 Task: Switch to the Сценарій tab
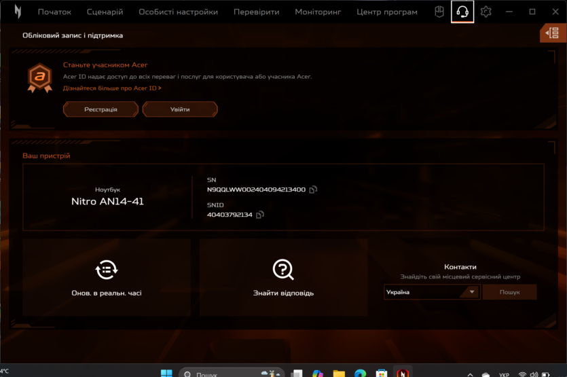105,12
